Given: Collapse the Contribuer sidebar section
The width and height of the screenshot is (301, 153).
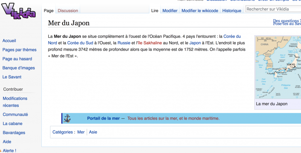Looking at the screenshot, I should (13, 89).
